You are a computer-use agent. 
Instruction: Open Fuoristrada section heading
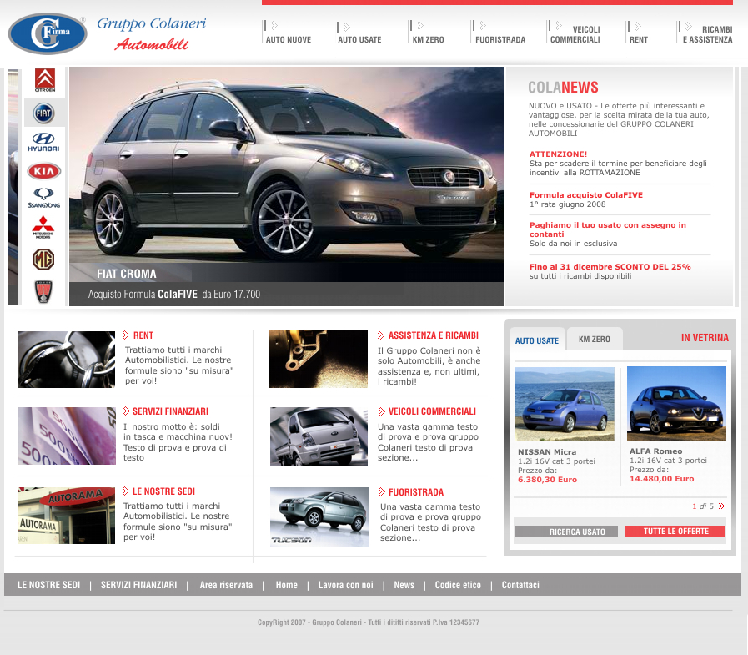pos(415,492)
